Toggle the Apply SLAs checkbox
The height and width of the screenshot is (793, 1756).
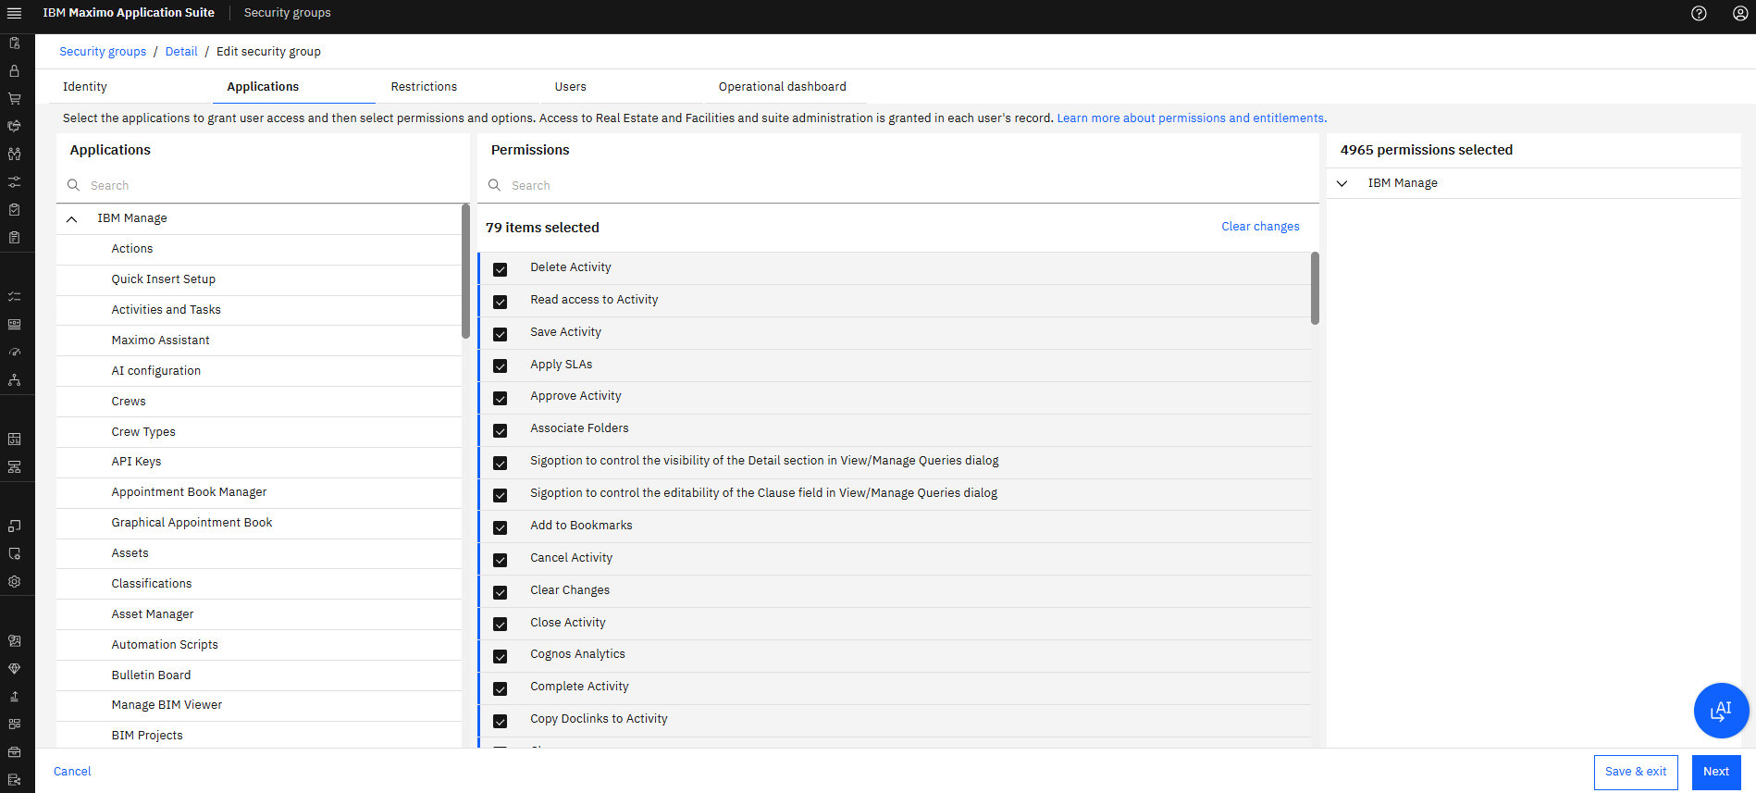coord(501,366)
